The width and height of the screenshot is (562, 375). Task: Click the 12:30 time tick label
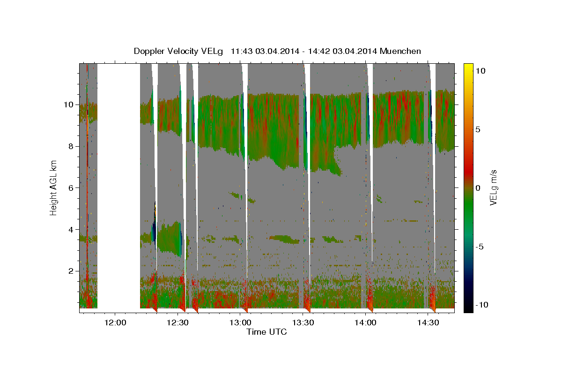(178, 322)
